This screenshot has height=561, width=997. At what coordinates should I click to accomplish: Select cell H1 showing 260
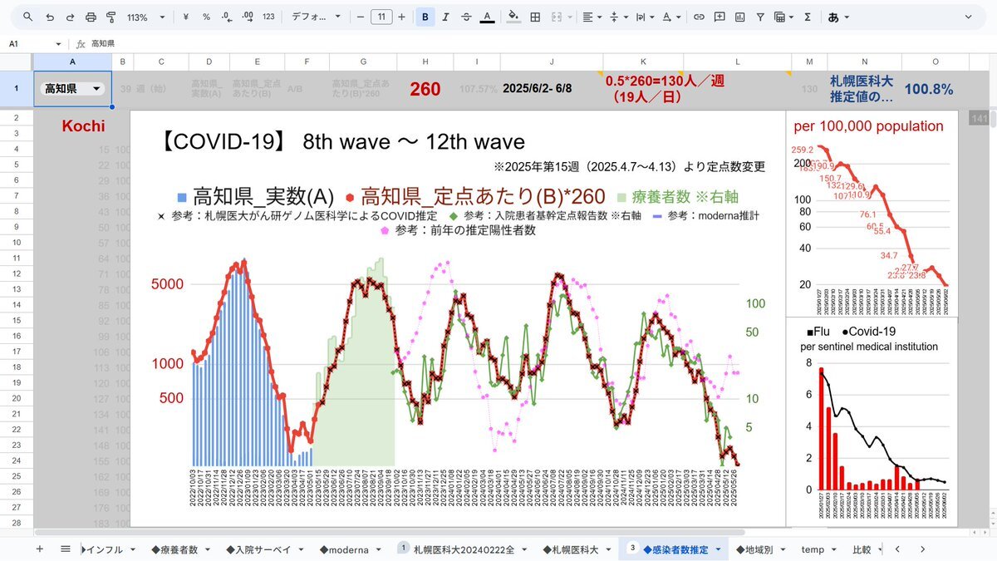click(x=425, y=89)
